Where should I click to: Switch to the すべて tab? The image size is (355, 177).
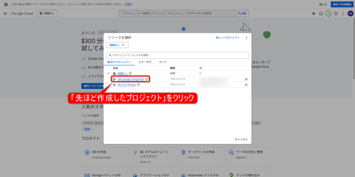click(x=163, y=62)
